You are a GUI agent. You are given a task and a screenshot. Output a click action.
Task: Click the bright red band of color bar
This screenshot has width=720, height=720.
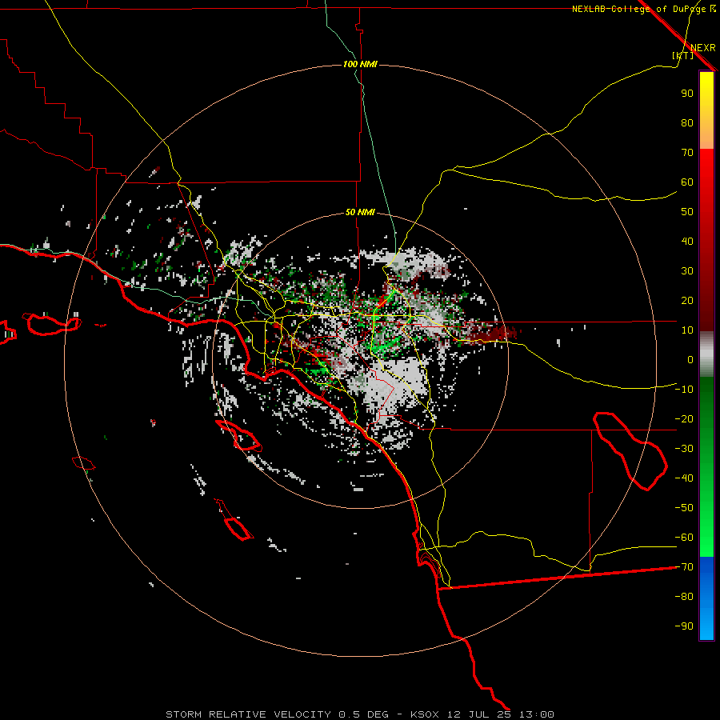click(706, 166)
